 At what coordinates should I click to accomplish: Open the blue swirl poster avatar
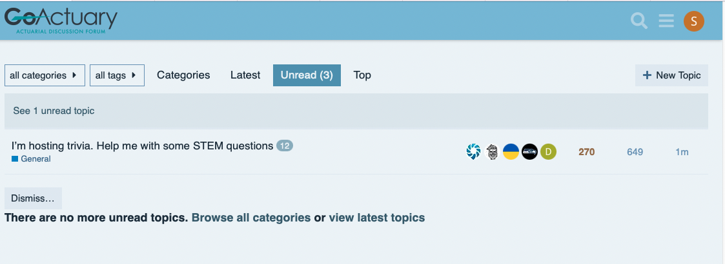[473, 151]
